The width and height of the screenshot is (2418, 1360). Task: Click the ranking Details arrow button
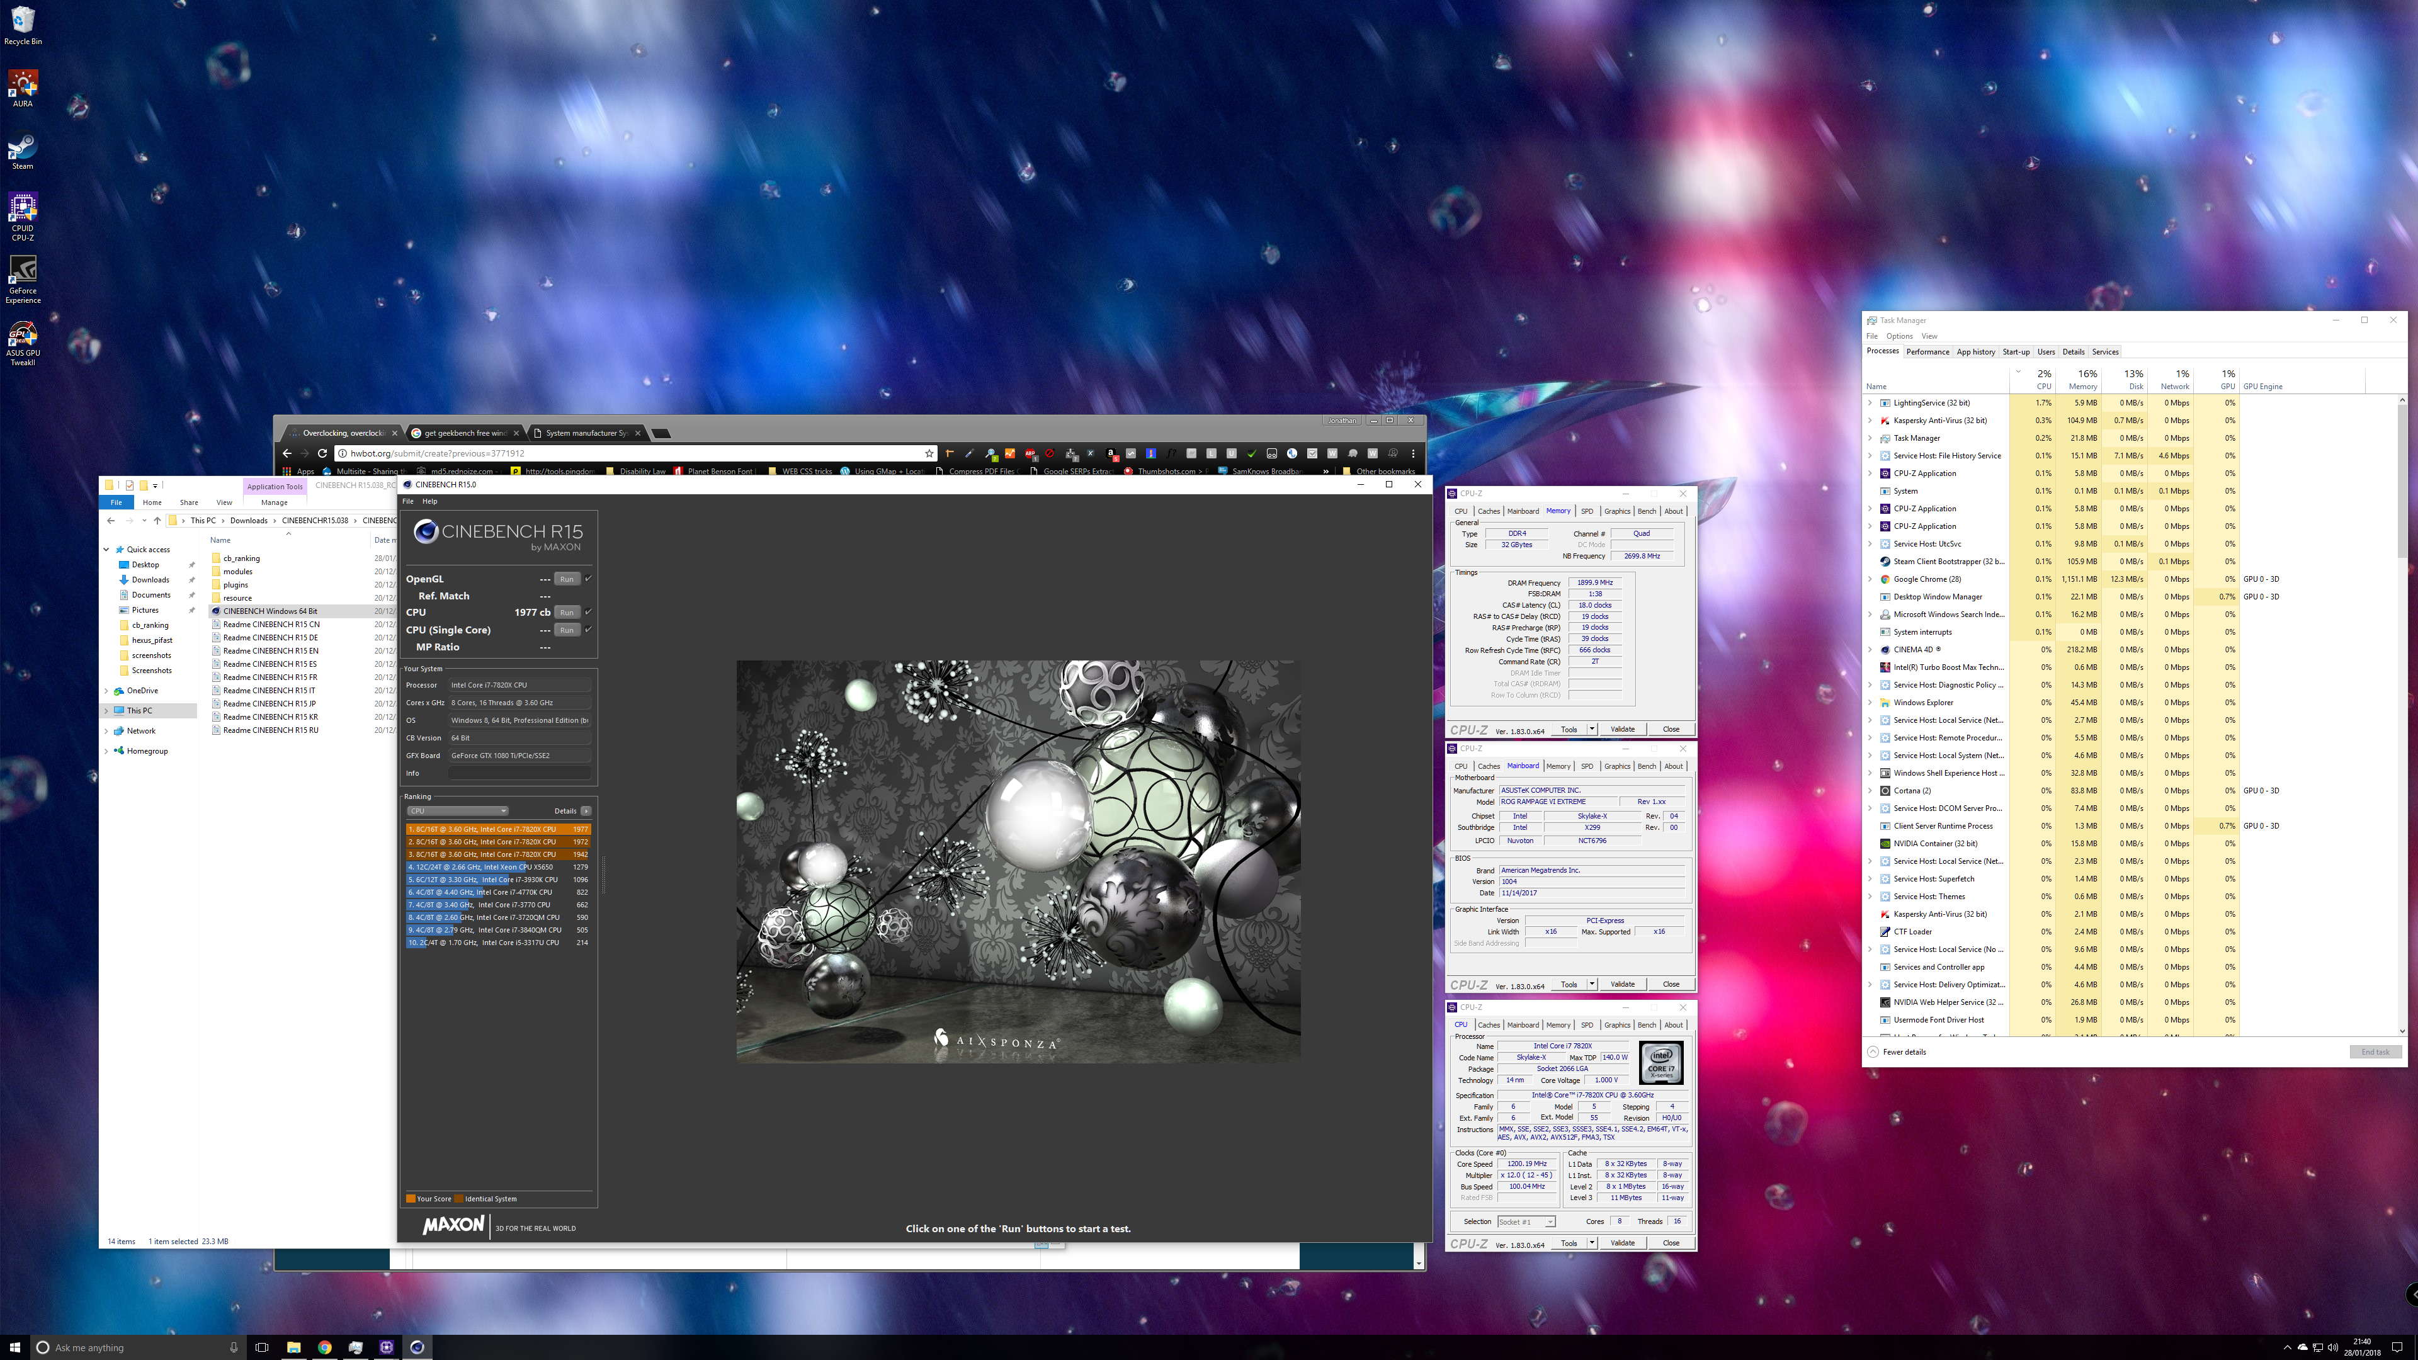(x=586, y=811)
